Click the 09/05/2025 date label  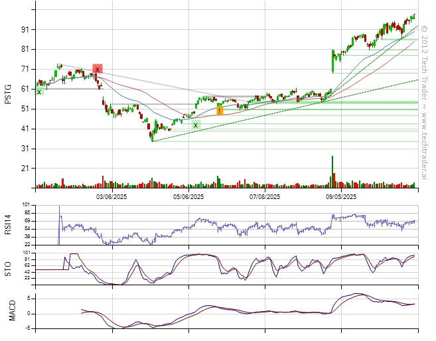coord(341,196)
